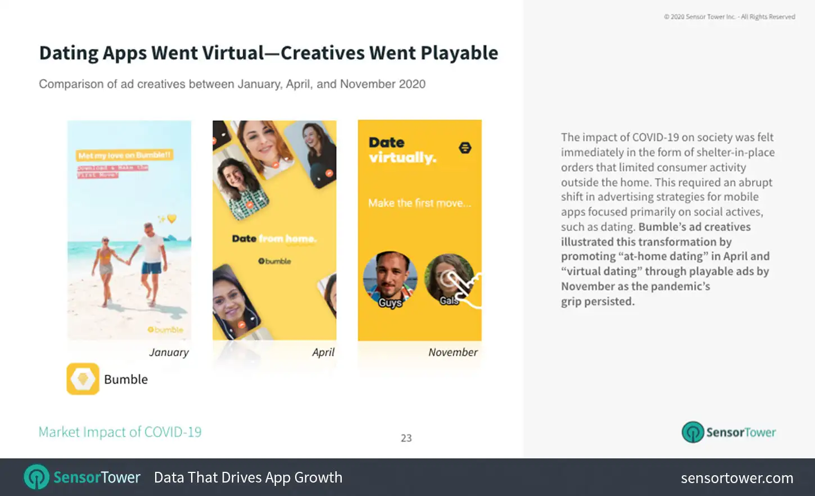This screenshot has height=496, width=815.
Task: Open the January beach ad creative
Action: (x=129, y=230)
